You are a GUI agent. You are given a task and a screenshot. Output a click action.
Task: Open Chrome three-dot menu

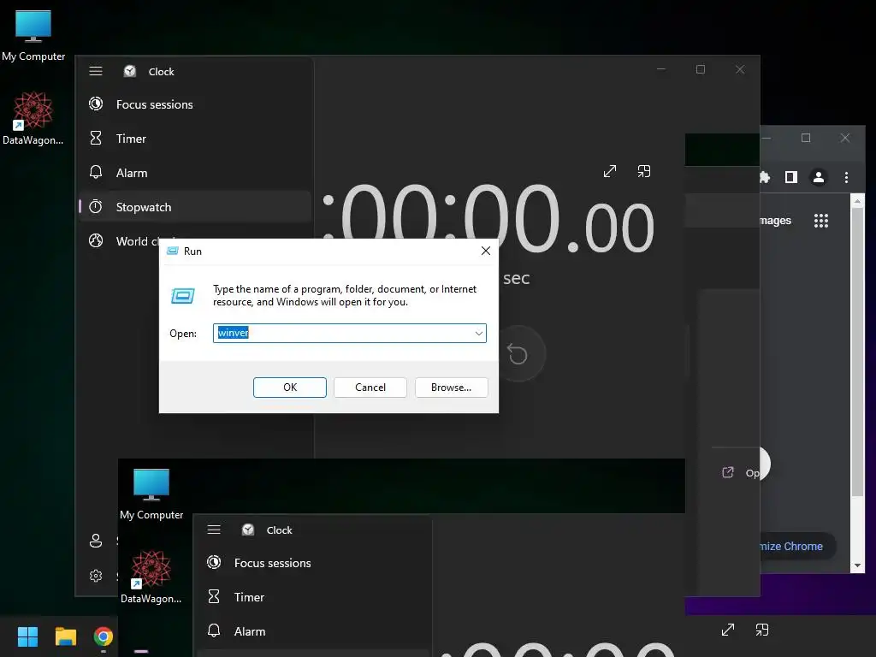point(846,177)
